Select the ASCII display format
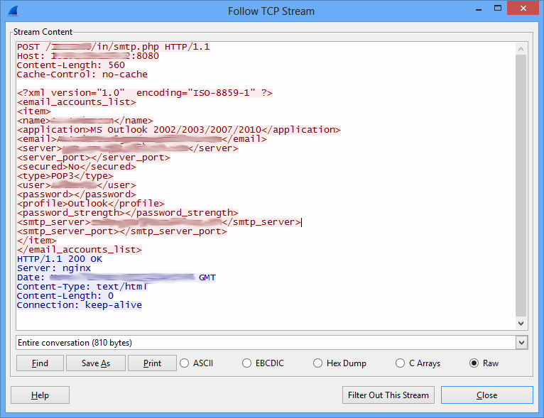 click(197, 363)
